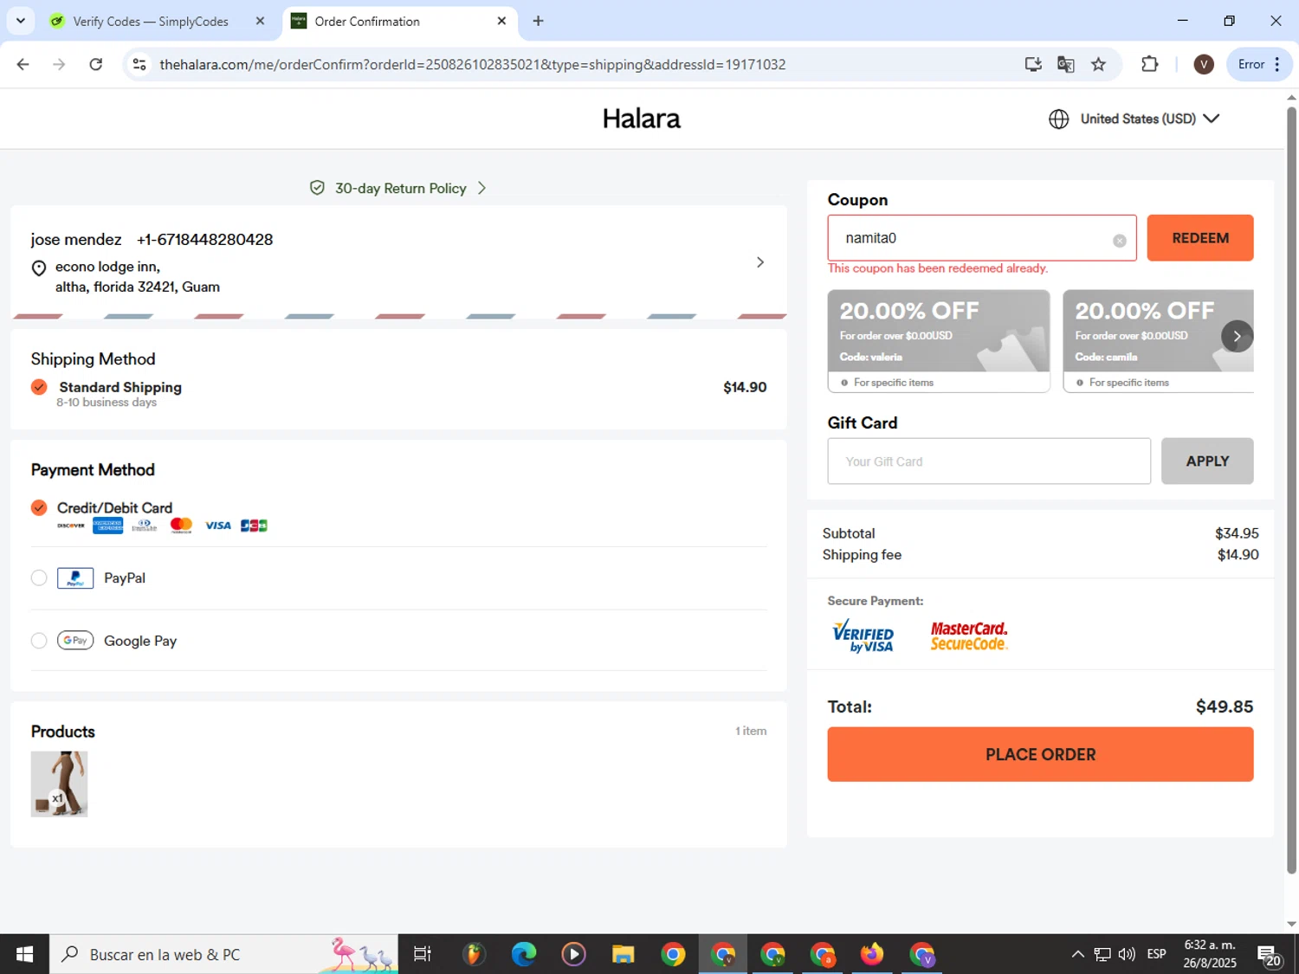1299x974 pixels.
Task: Click the Error menu button in Chrome
Action: [x=1259, y=64]
